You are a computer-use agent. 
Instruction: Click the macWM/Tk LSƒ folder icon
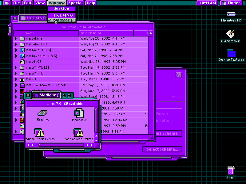pos(22,68)
